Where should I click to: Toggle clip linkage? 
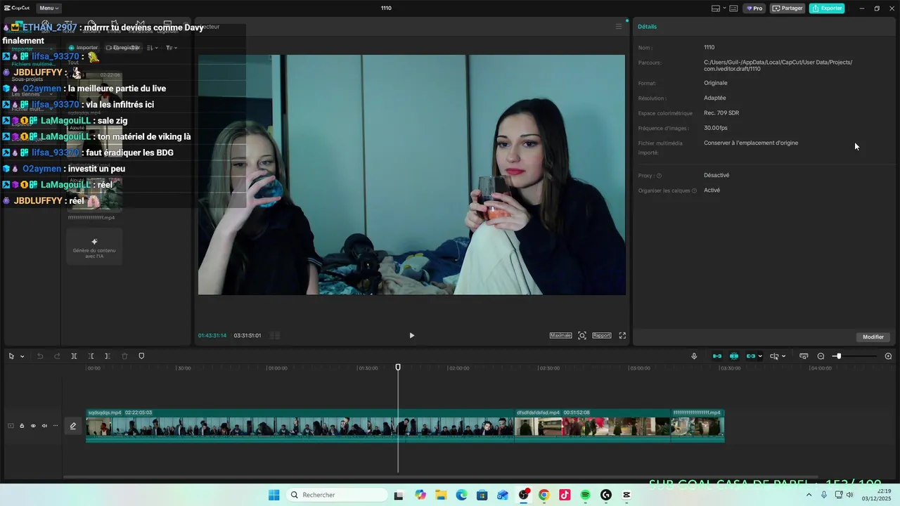[751, 356]
